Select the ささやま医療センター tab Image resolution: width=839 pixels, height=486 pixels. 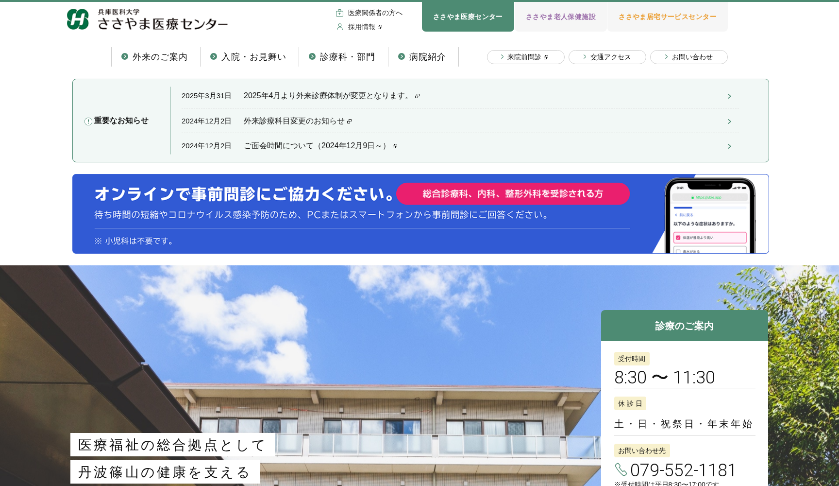pos(468,17)
